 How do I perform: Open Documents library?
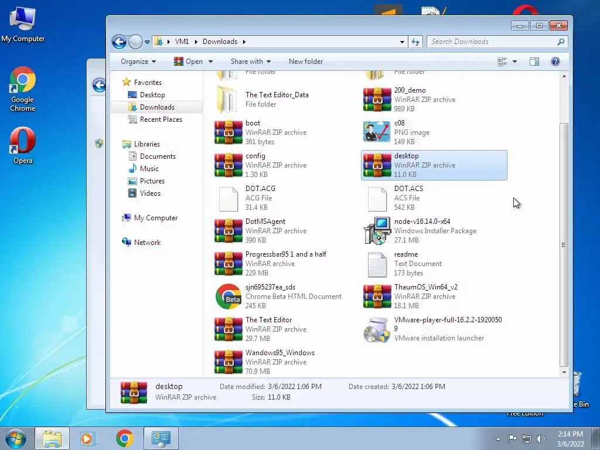click(x=158, y=156)
